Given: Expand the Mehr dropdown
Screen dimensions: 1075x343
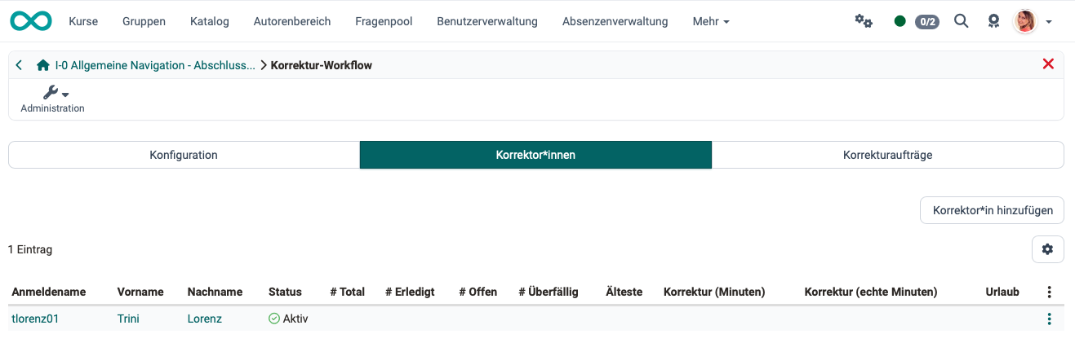Looking at the screenshot, I should [711, 21].
